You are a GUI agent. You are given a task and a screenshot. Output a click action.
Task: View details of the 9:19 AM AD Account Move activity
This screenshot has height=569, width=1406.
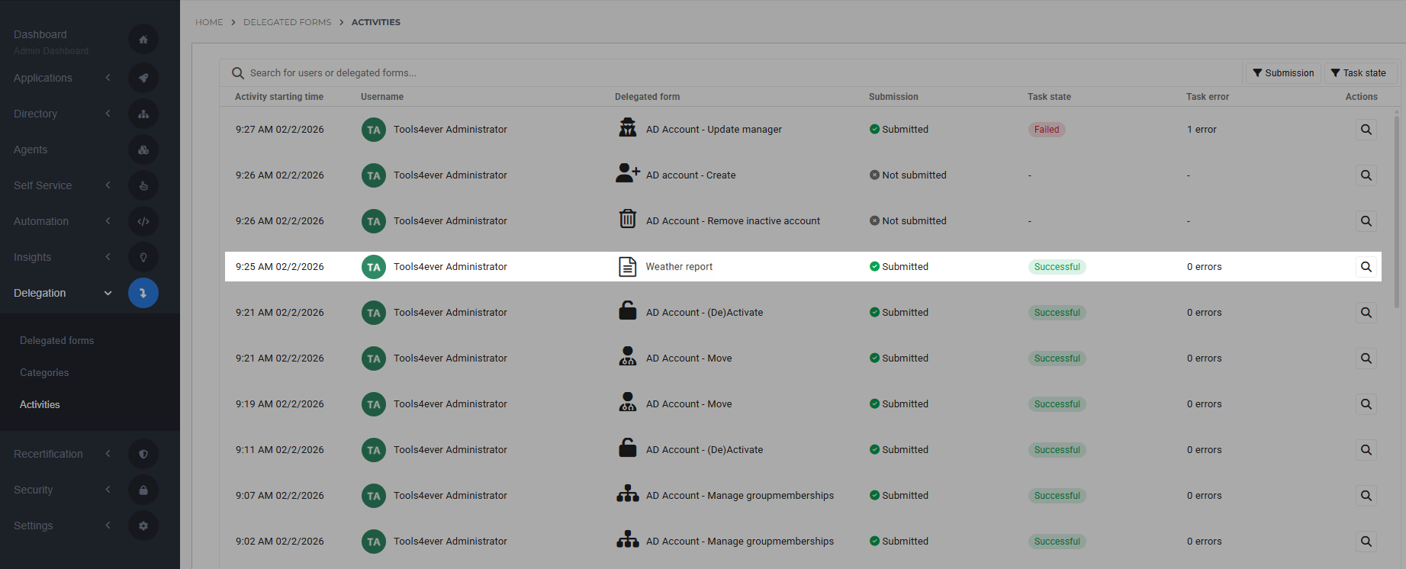tap(1366, 404)
